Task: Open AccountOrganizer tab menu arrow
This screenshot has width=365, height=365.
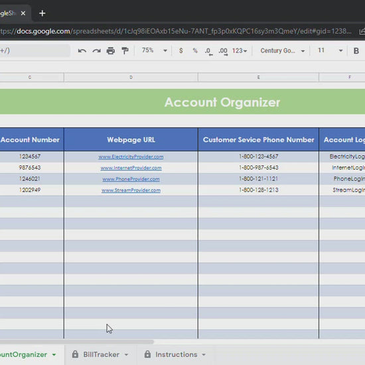Action: click(x=54, y=354)
